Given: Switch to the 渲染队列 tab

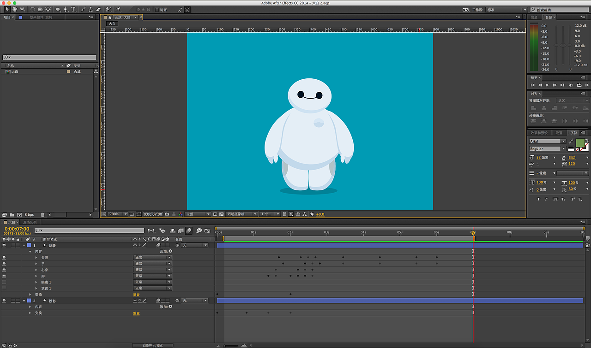Looking at the screenshot, I should (30, 222).
